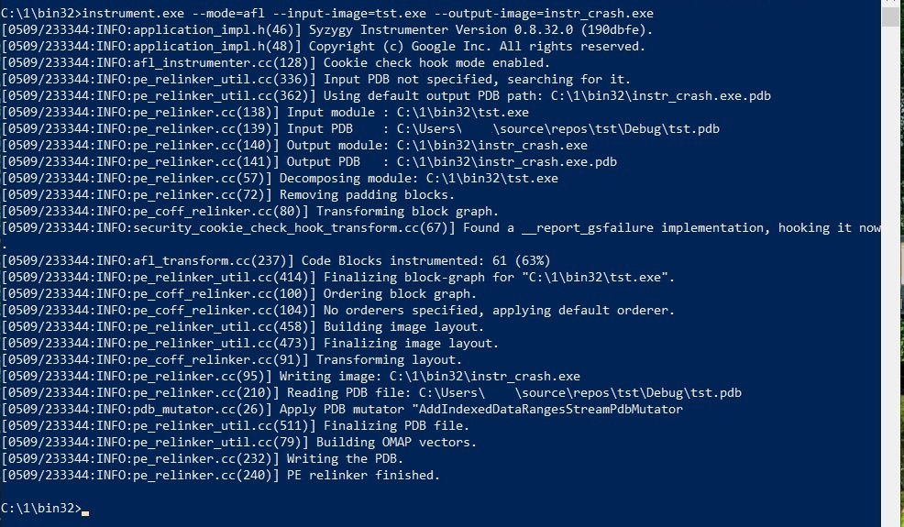Click the Output module instr_crash.exe path

click(x=491, y=146)
